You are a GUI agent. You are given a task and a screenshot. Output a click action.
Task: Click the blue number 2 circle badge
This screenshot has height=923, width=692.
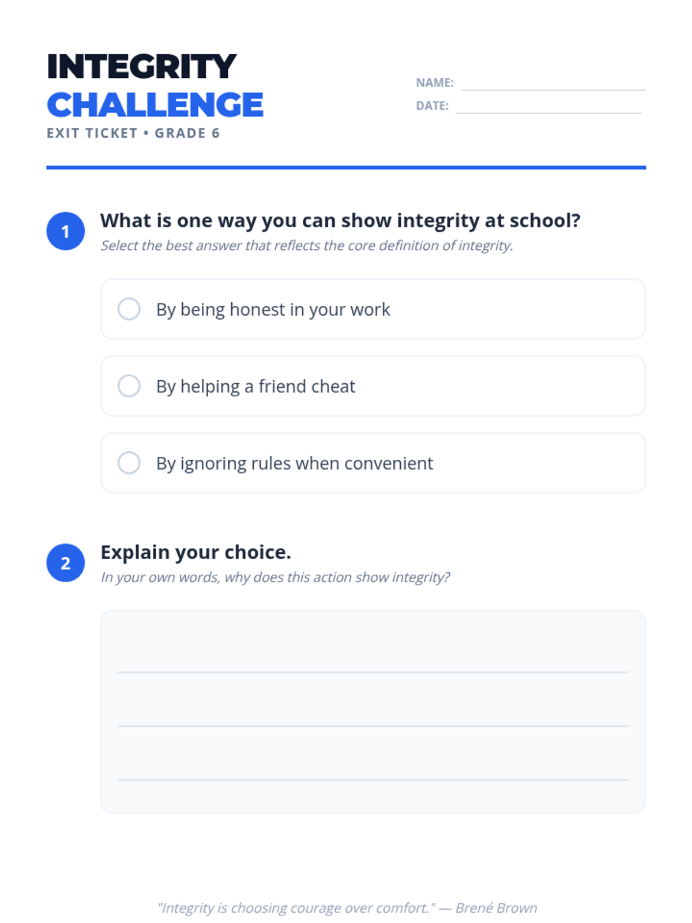point(66,562)
